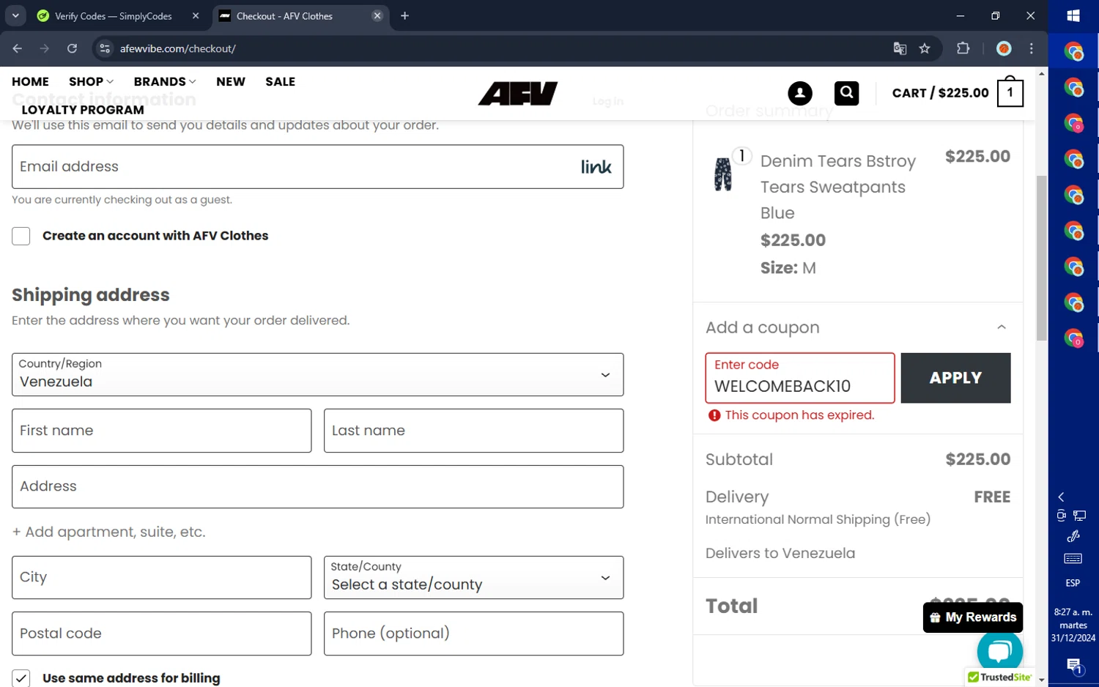
Task: Open the Chrome extensions puzzle icon
Action: point(963,48)
